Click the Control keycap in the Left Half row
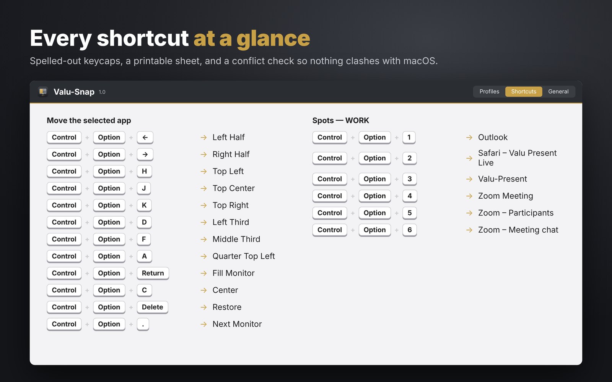The image size is (612, 382). point(64,138)
